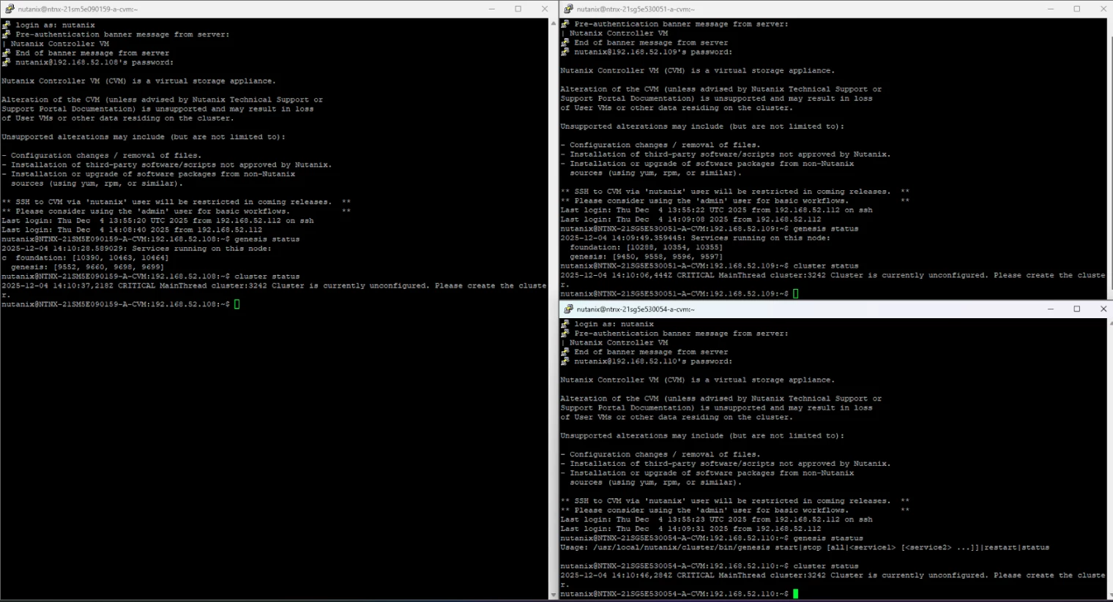1113x602 pixels.
Task: Click the 'login as: nutanix' line in the 192.168.52.108 terminal
Action: [x=55, y=25]
